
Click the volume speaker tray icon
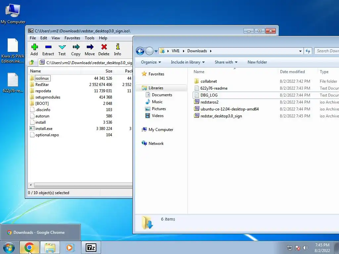[x=305, y=247]
